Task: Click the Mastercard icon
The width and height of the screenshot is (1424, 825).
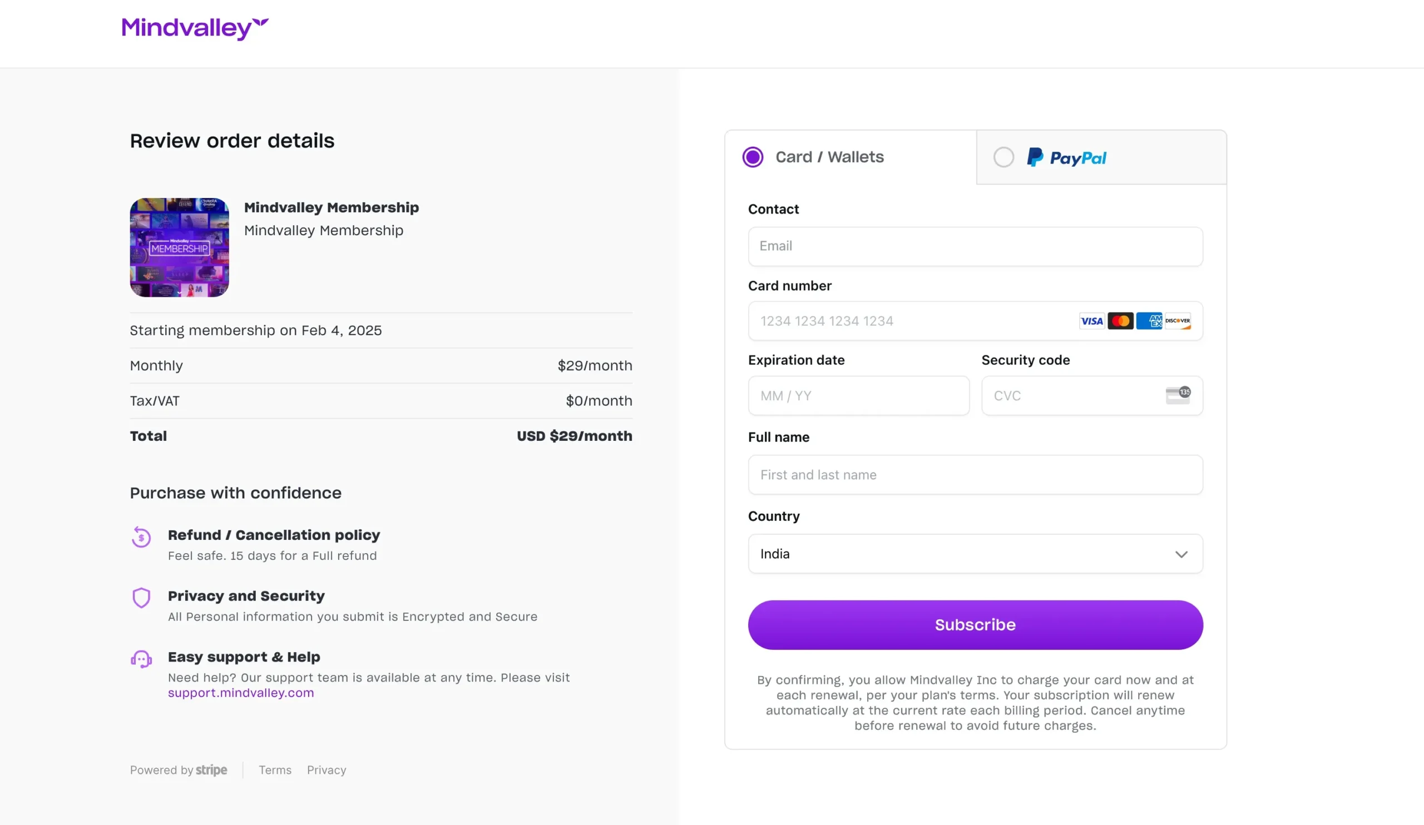Action: [1120, 321]
